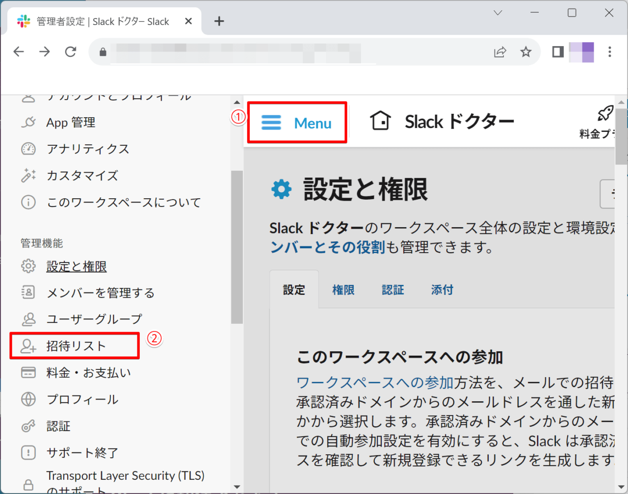Open the ンバーとその役割 link

328,247
